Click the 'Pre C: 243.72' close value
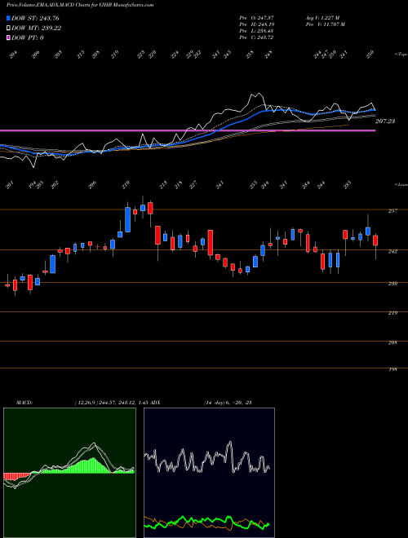Image resolution: width=408 pixels, height=538 pixels. [256, 37]
